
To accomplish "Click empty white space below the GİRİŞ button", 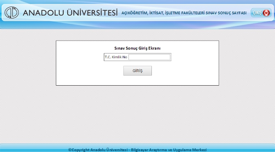I will click(137, 81).
